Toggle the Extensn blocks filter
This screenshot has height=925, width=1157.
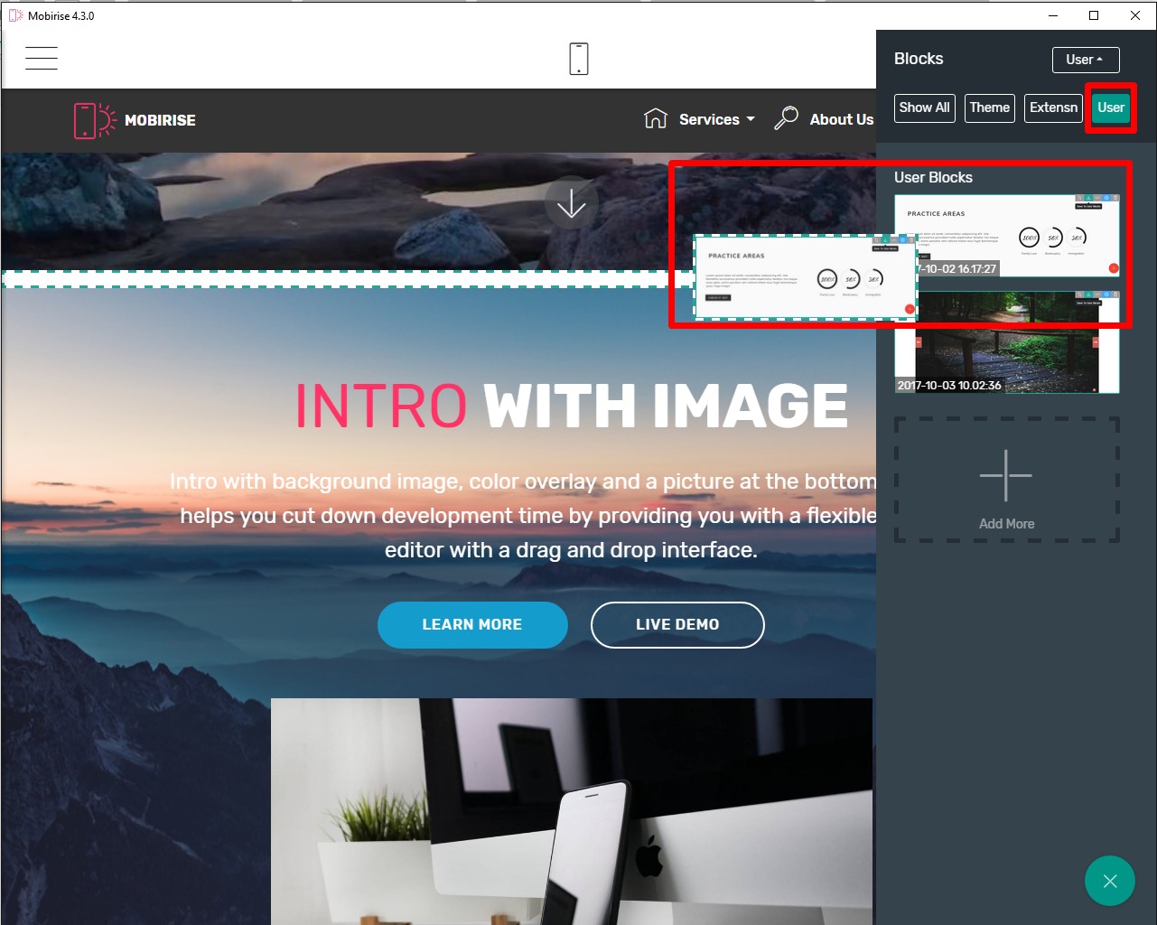[1052, 107]
